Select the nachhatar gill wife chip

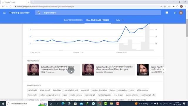tap(148, 95)
